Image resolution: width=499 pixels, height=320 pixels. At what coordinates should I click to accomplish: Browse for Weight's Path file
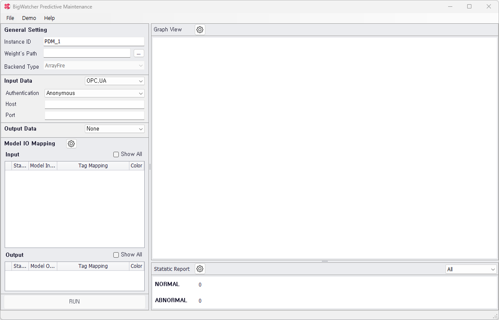tap(139, 53)
